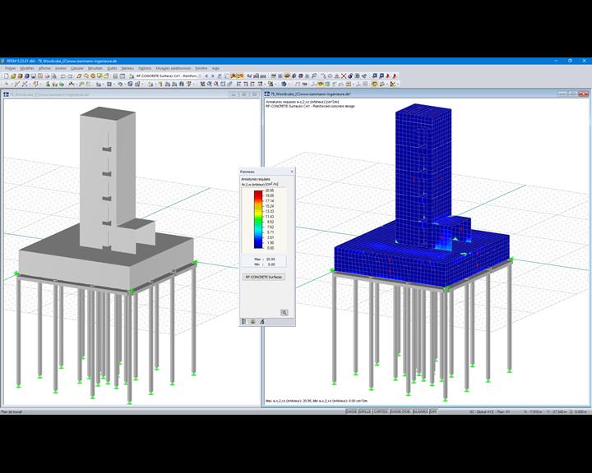The height and width of the screenshot is (473, 592).
Task: Click the 'Plan de travail' status bar text
Action: (x=12, y=411)
